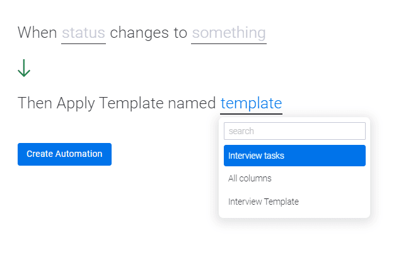Image resolution: width=418 pixels, height=257 pixels.
Task: Select the highlighted blue dropdown entry
Action: pyautogui.click(x=294, y=156)
